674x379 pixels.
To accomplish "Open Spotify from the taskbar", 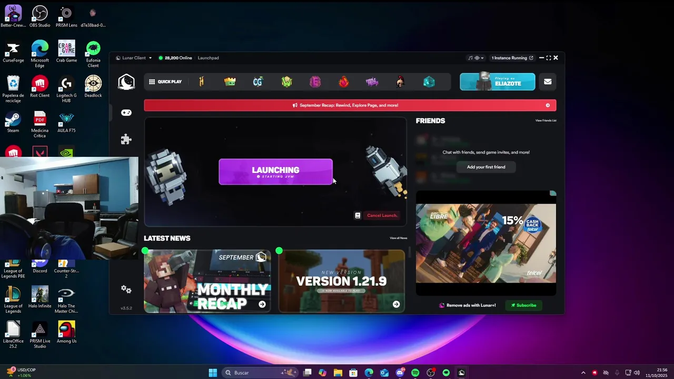I will pyautogui.click(x=415, y=373).
